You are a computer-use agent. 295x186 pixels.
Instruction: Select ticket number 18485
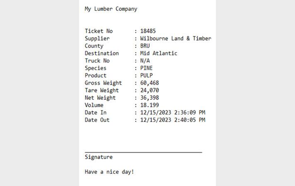pyautogui.click(x=148, y=31)
